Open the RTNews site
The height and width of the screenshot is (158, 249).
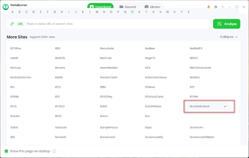coord(150,87)
